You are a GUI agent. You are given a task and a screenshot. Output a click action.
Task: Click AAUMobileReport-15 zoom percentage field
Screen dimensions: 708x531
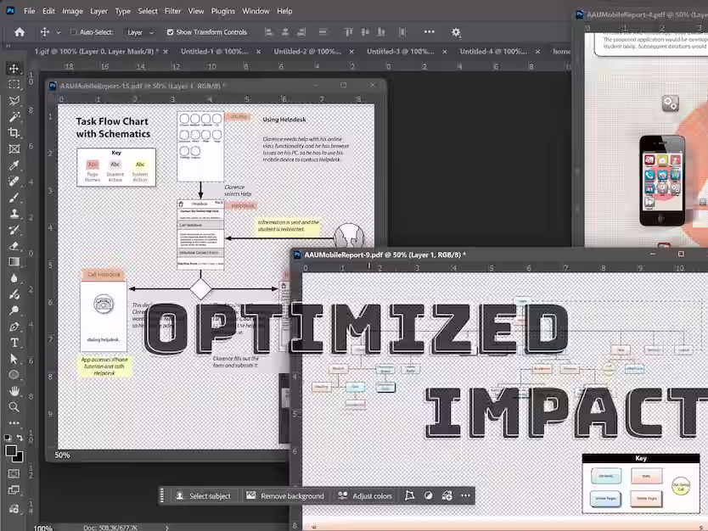[x=62, y=456]
